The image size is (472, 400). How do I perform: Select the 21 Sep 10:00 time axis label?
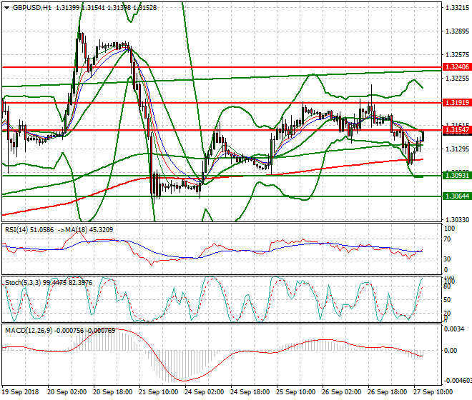point(158,392)
